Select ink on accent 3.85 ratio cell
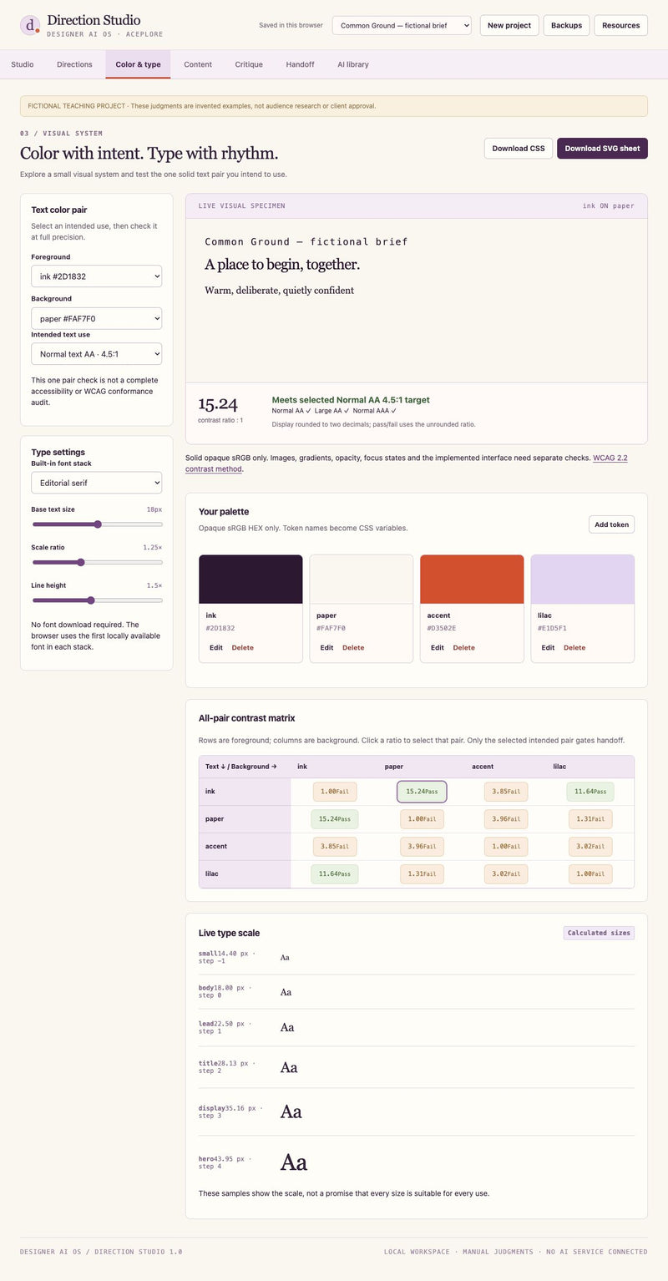The height and width of the screenshot is (1281, 668). (x=505, y=792)
